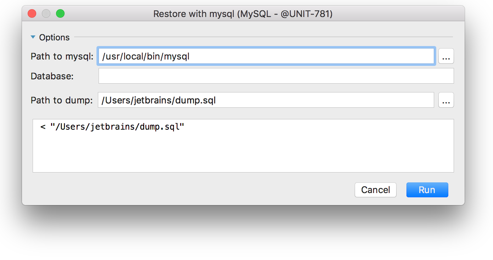Close the Restore with mysql dialog

[32, 14]
